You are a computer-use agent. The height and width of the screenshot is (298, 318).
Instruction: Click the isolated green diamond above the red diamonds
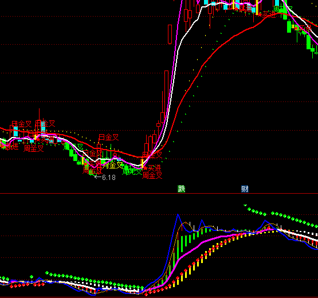pyautogui.click(x=32, y=277)
